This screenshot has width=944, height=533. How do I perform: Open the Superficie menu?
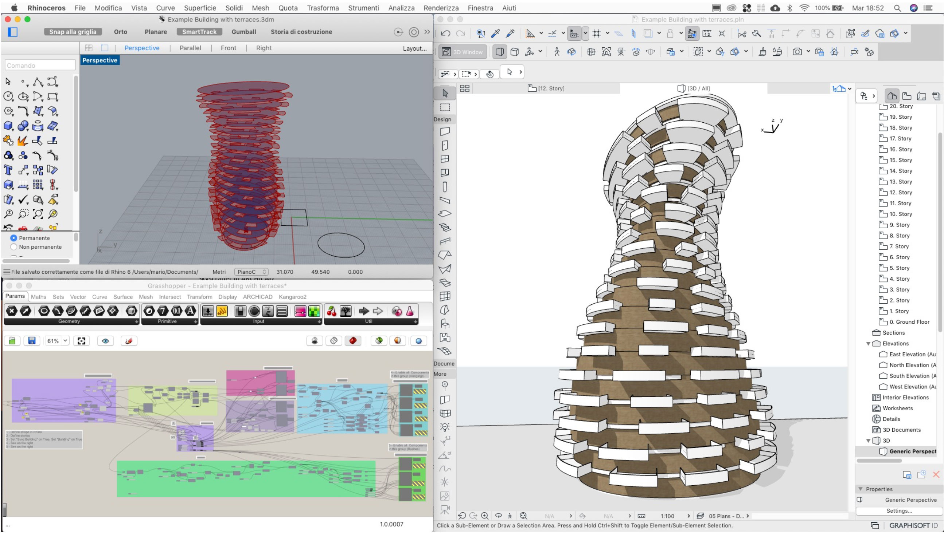click(x=200, y=8)
